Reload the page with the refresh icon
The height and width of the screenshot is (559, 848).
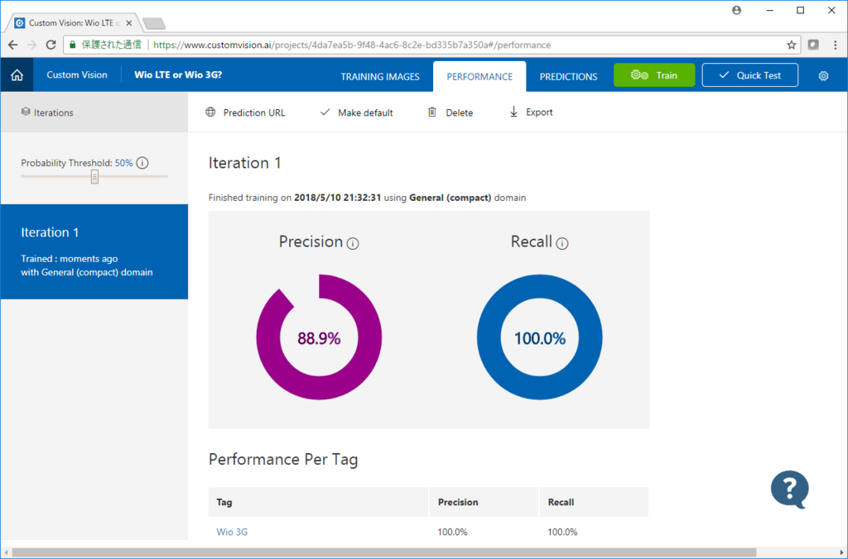coord(51,45)
